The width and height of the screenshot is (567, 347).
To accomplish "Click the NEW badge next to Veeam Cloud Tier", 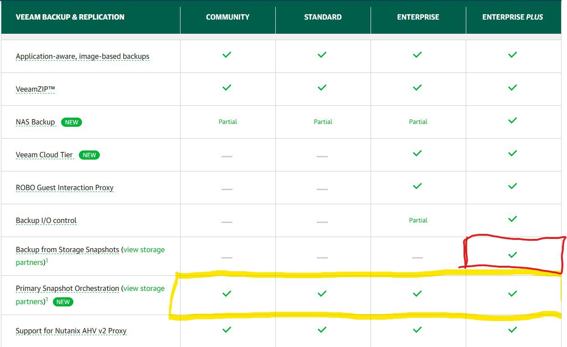I will pos(89,155).
